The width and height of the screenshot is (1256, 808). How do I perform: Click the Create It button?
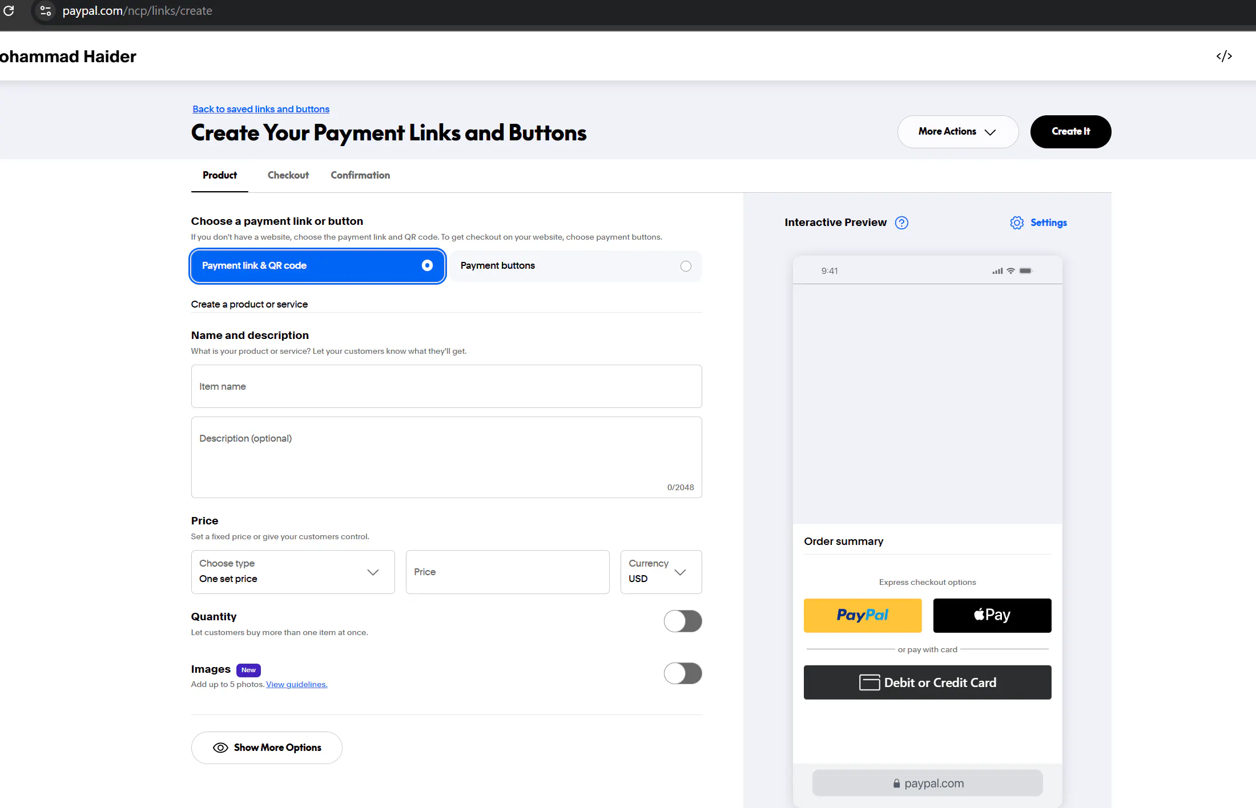coord(1070,132)
